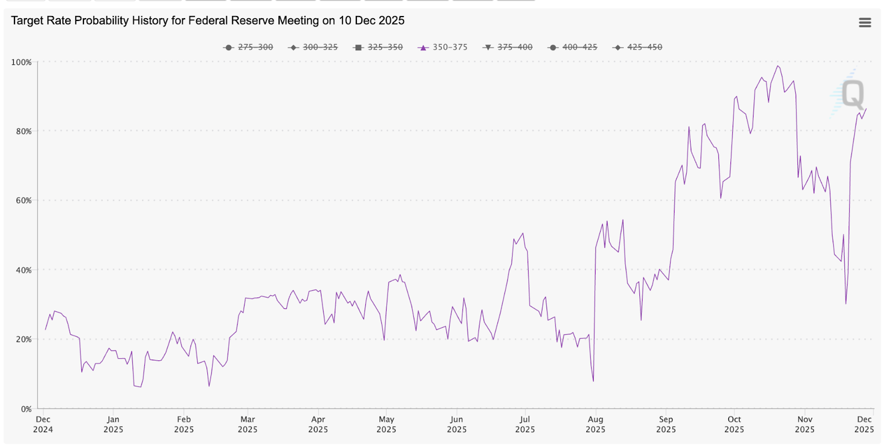This screenshot has width=884, height=447.
Task: Enable the 425-450 series legend label
Action: tap(644, 47)
